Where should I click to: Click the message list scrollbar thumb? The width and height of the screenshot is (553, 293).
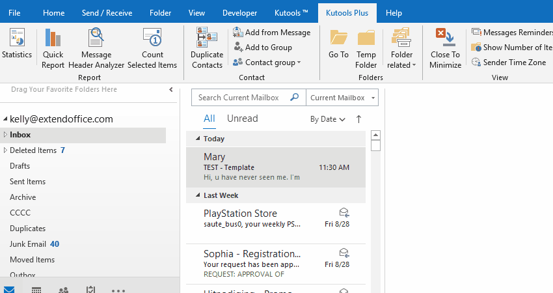(x=376, y=145)
